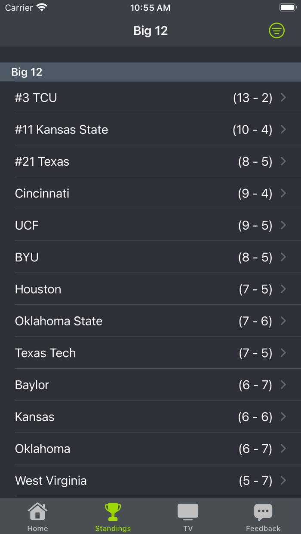Tap the Wi-Fi icon in status bar
This screenshot has width=301, height=534.
click(x=42, y=7)
